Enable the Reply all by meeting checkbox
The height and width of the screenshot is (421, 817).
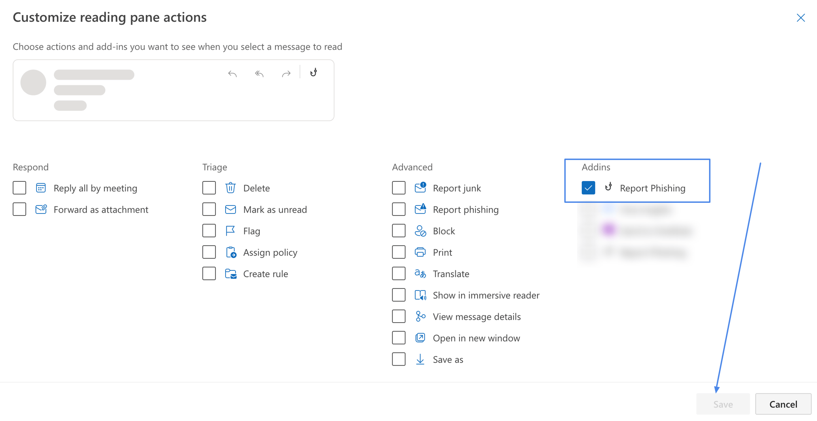tap(19, 188)
